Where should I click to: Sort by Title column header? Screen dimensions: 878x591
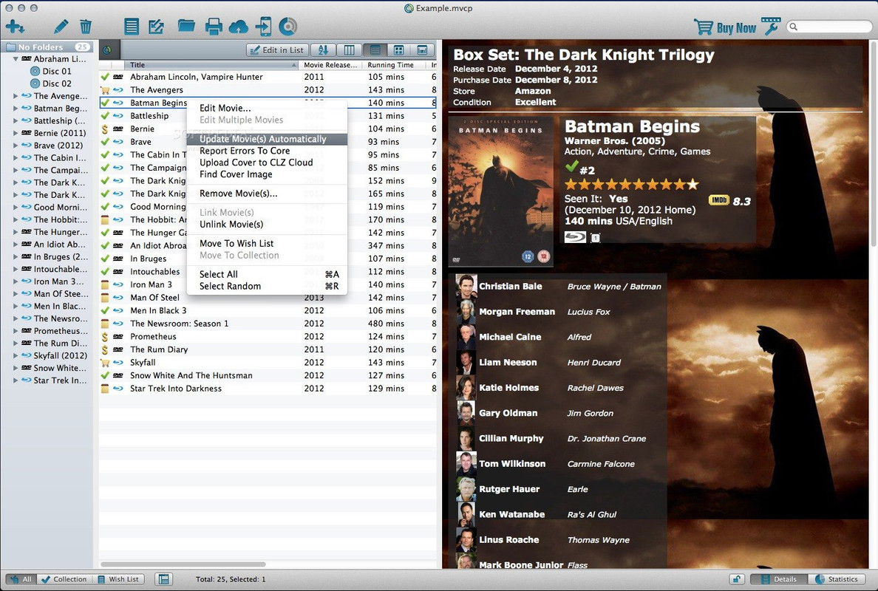(x=211, y=65)
